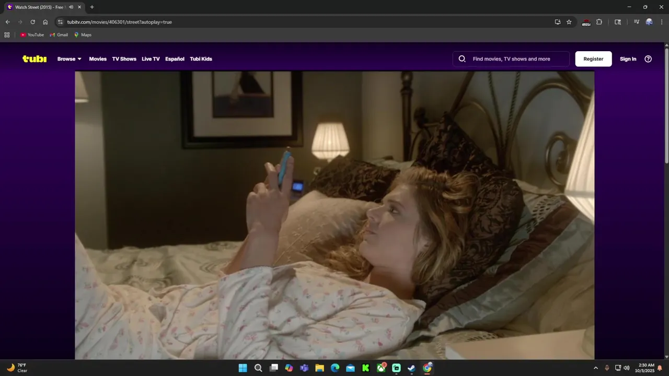669x376 pixels.
Task: Open the Chrome three-dot menu
Action: coord(662,22)
